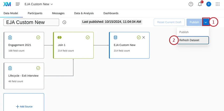
Task: Select Refresh Dataset from the menu
Action: coord(193,40)
